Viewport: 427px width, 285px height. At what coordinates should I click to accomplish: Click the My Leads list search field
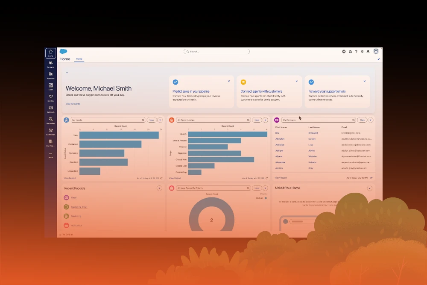108,120
